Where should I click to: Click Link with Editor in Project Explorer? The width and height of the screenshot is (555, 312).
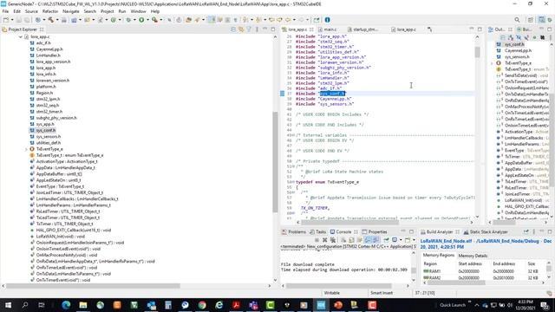pyautogui.click(x=241, y=29)
